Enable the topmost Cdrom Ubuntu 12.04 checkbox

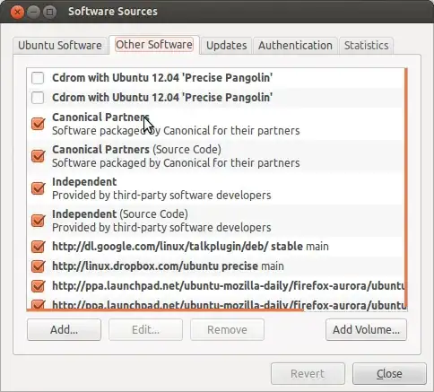(x=38, y=78)
